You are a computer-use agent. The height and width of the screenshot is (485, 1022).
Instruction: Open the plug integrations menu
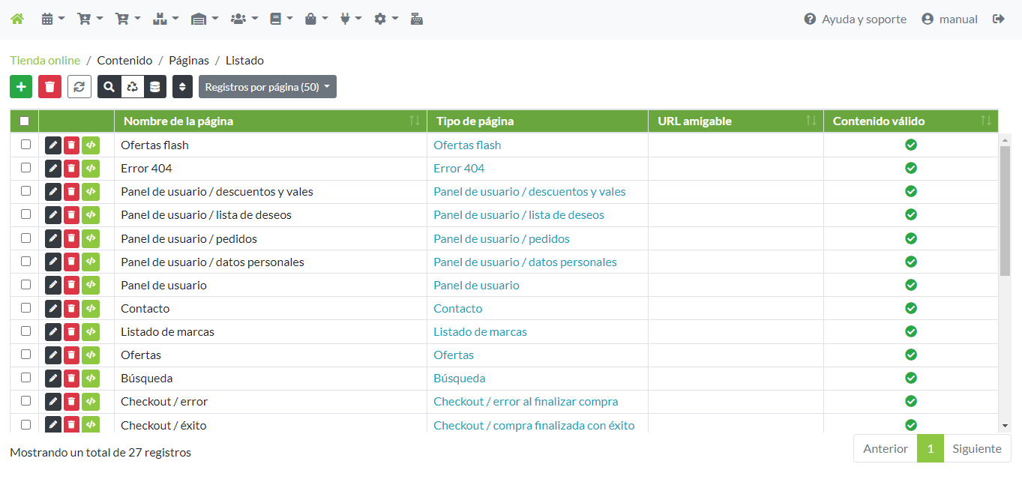pyautogui.click(x=350, y=19)
